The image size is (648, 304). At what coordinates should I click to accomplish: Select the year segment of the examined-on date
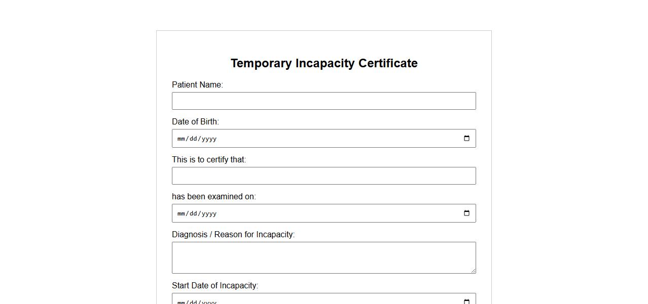click(x=209, y=213)
